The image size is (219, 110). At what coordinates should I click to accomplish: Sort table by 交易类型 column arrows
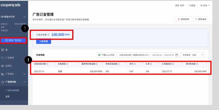pyautogui.click(x=78, y=64)
